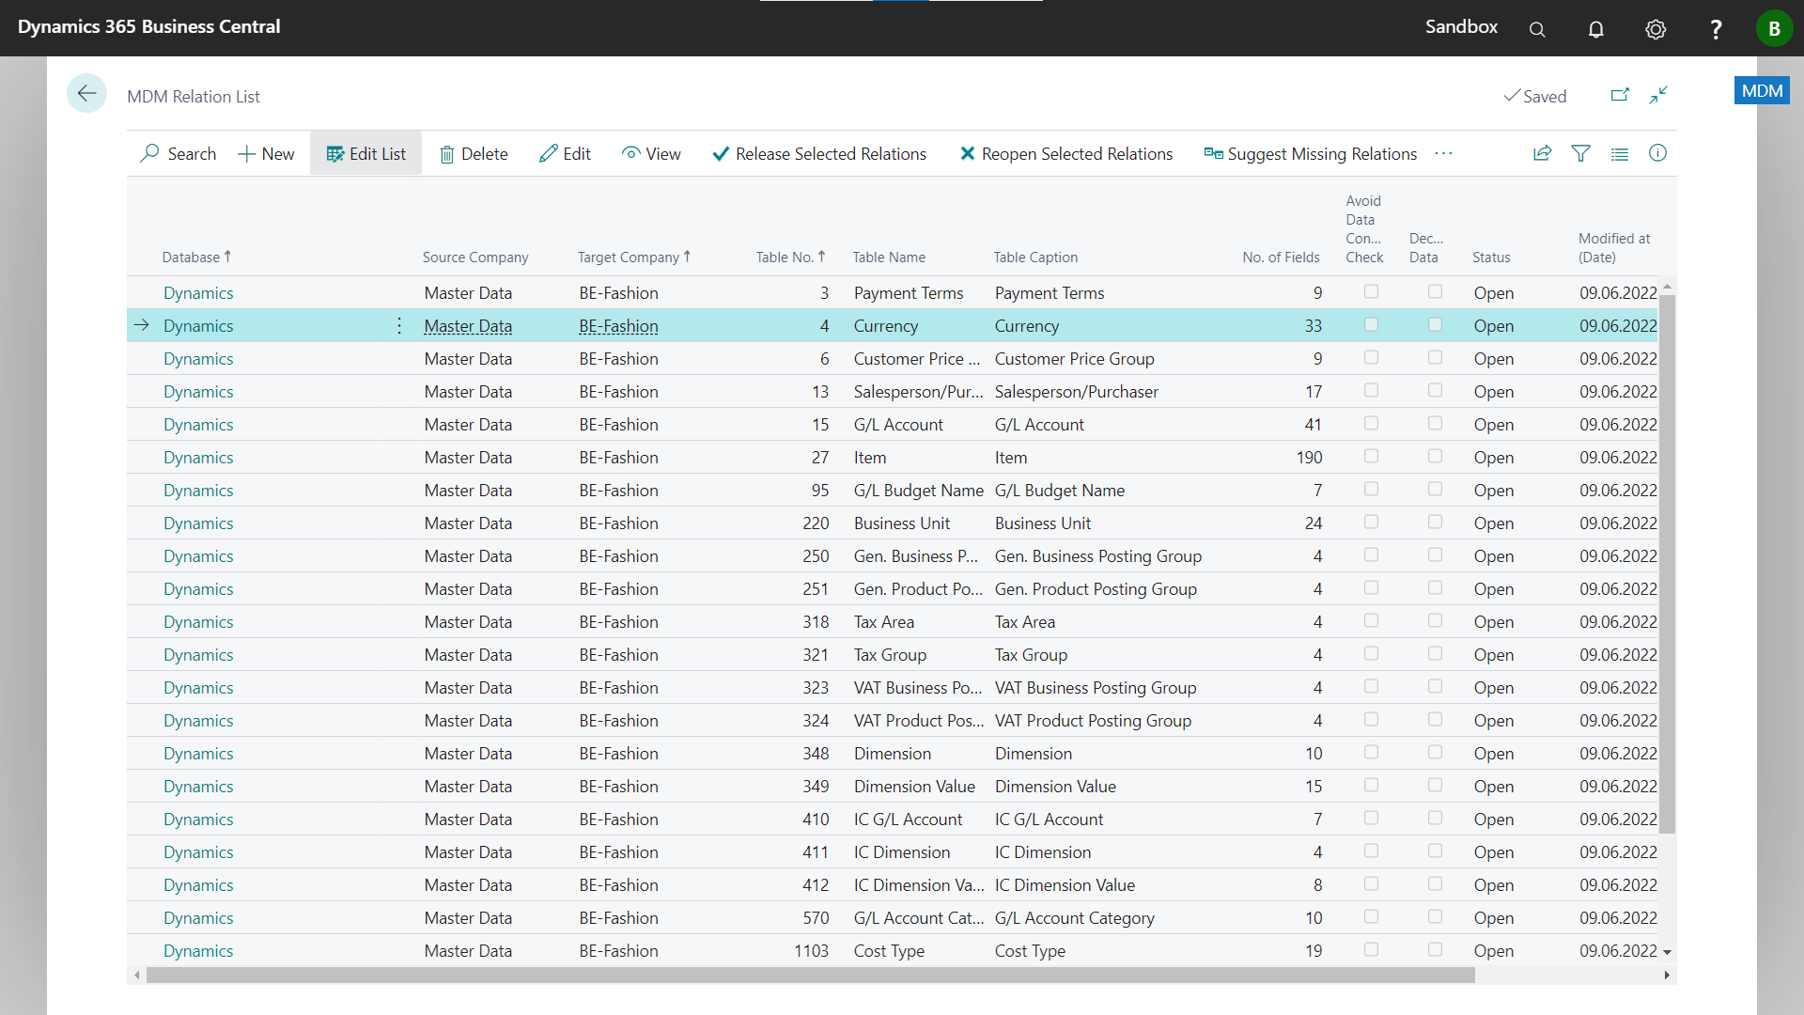This screenshot has height=1015, width=1804.
Task: Open the settings gear
Action: click(x=1656, y=29)
